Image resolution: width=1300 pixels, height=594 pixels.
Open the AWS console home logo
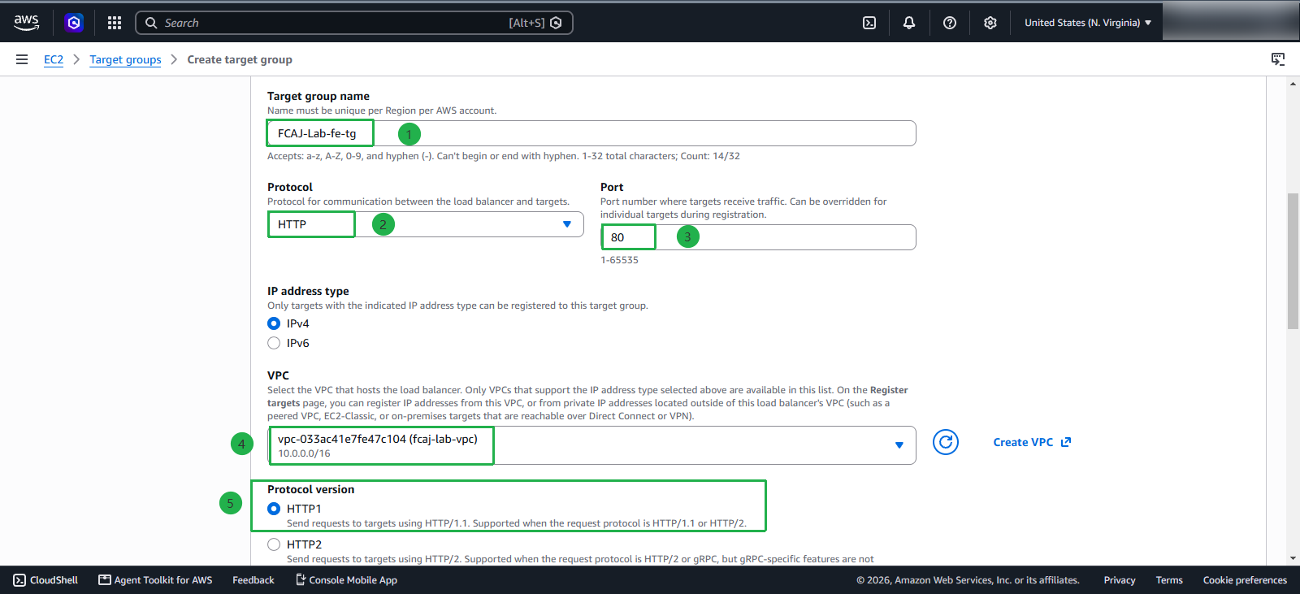coord(27,23)
